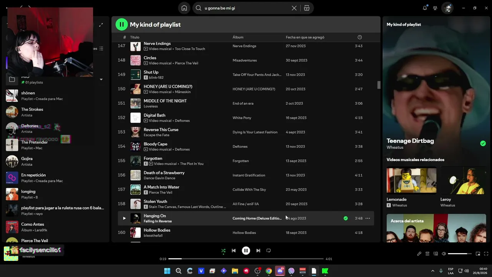Pause My kind of playlist with green button
492x277 pixels.
(121, 25)
